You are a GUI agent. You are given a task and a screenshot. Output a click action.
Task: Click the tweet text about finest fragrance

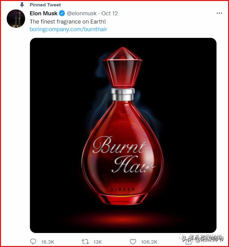point(68,22)
